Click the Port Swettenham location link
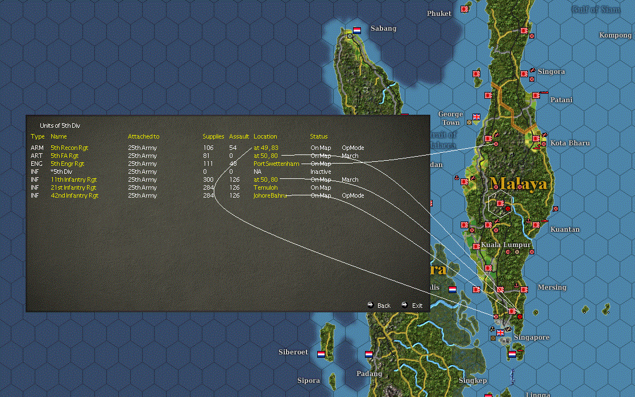This screenshot has width=635, height=397. point(276,164)
